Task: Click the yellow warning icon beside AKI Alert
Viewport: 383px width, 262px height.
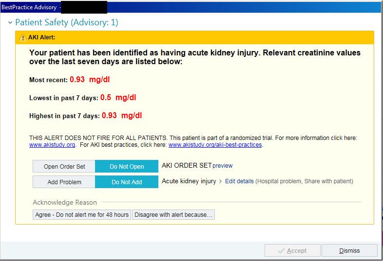Action: click(22, 37)
